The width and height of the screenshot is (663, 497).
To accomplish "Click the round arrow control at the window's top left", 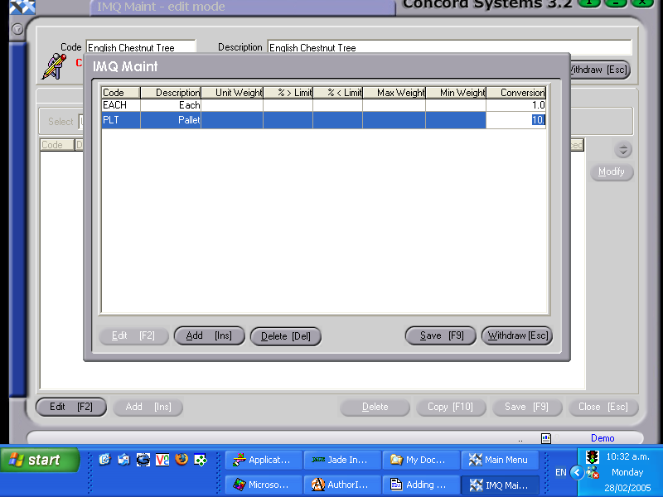I will tap(17, 29).
